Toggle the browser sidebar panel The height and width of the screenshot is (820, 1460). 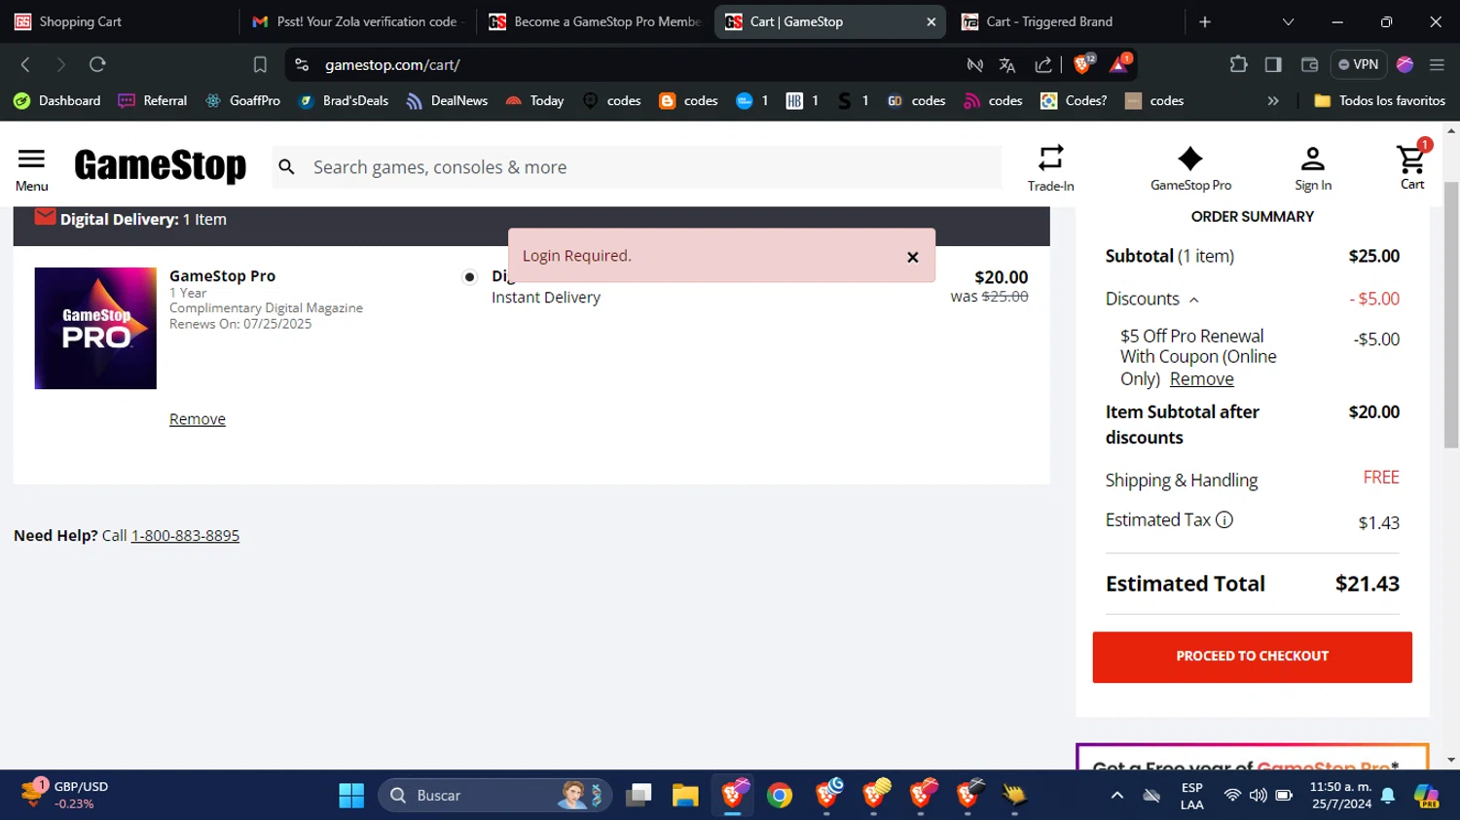click(1273, 64)
